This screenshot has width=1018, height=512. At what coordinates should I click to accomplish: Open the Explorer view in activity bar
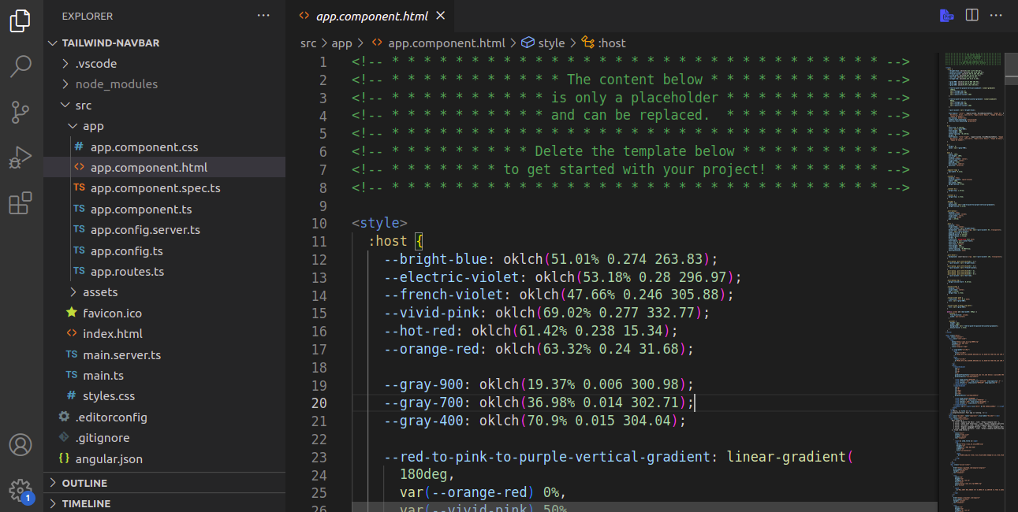[x=21, y=21]
